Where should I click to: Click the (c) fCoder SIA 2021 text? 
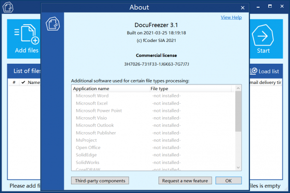click(156, 41)
